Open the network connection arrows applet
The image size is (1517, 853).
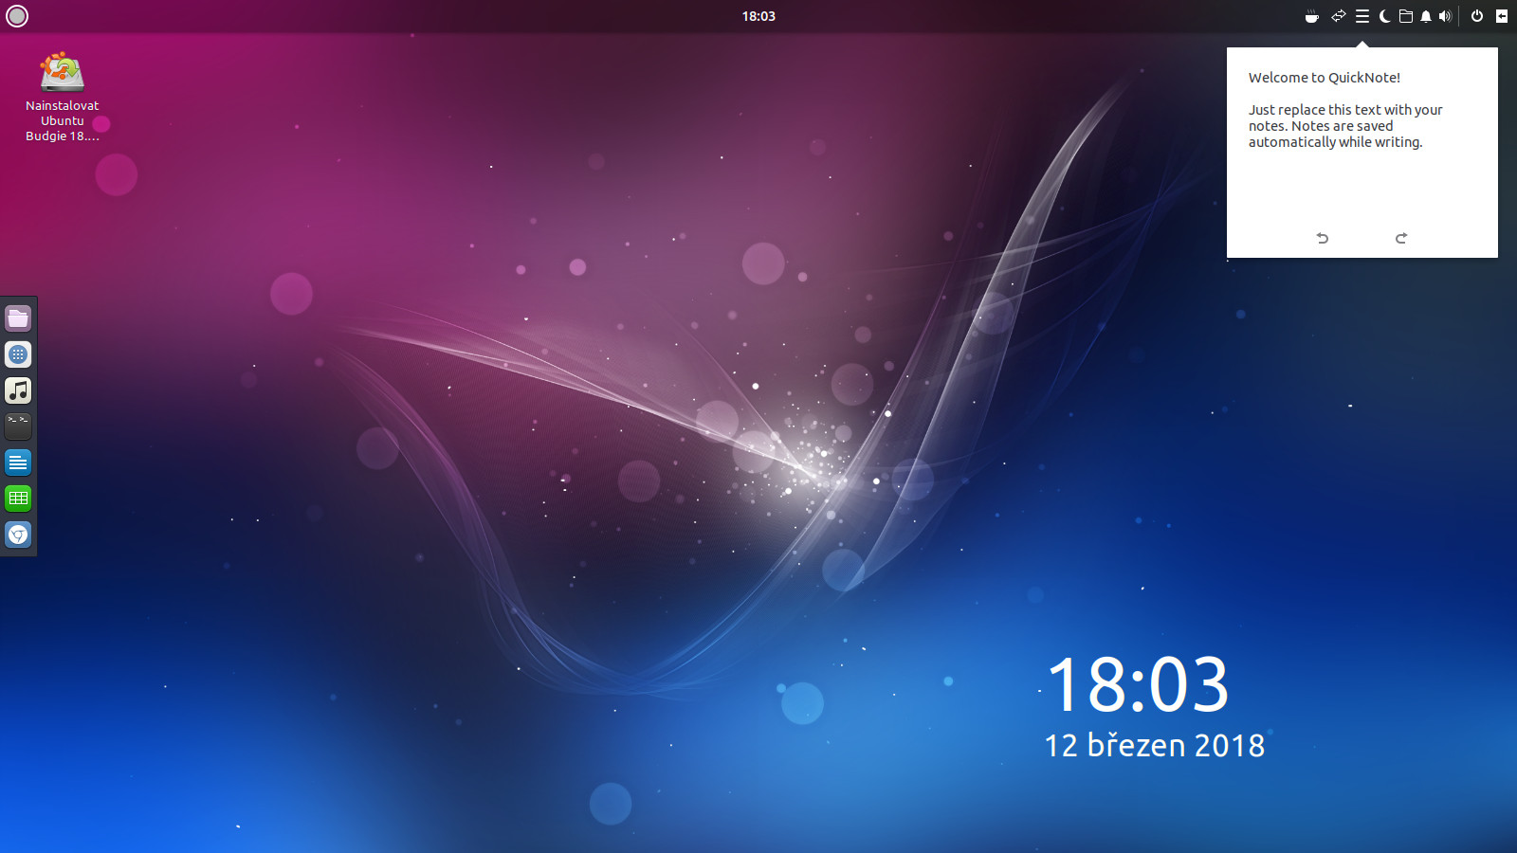click(x=1338, y=16)
